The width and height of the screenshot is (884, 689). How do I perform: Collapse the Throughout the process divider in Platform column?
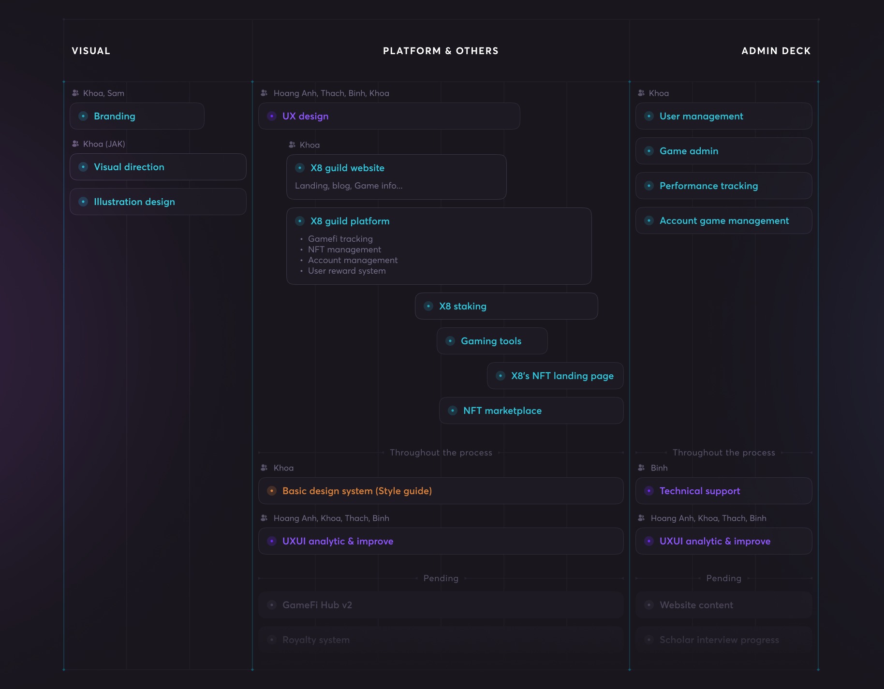(x=441, y=453)
